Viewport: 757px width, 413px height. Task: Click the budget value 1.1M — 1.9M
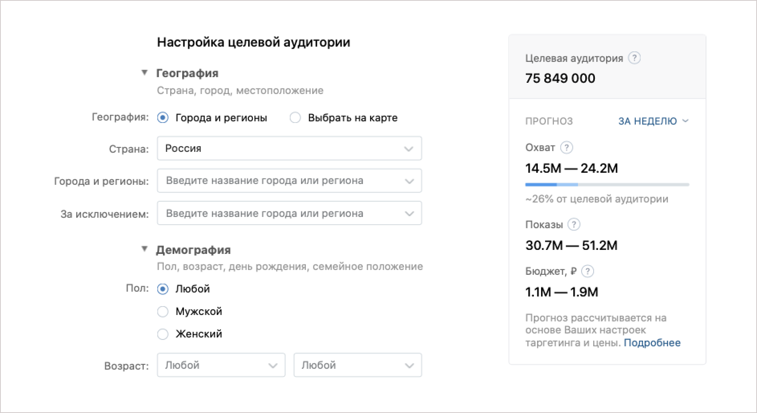(x=562, y=292)
